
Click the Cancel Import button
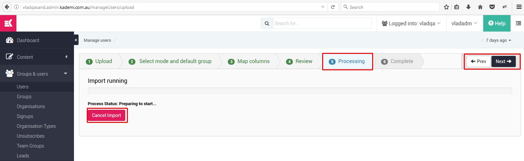(x=107, y=115)
